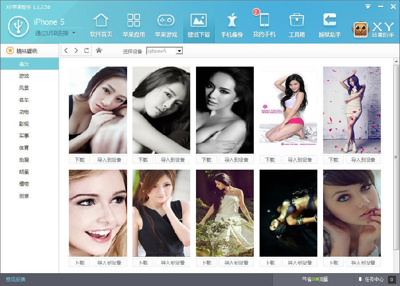Open the title bar main menu triangle
This screenshot has width=400, height=286.
(x=368, y=7)
